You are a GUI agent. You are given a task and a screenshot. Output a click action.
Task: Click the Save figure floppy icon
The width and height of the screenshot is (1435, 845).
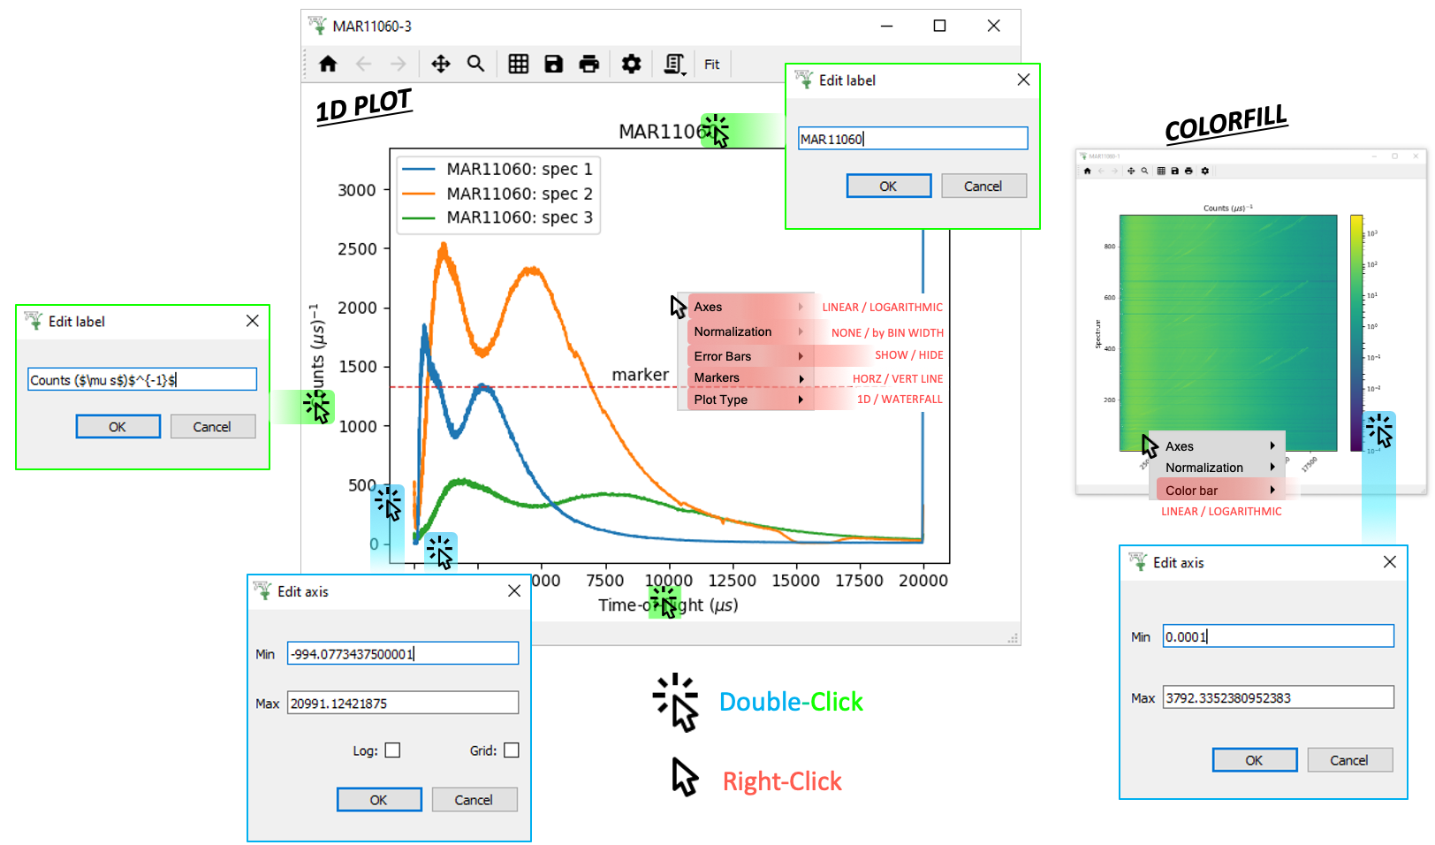554,64
